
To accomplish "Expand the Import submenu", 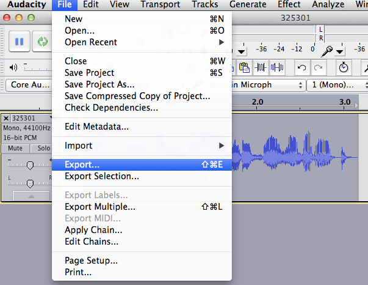I will pos(142,146).
